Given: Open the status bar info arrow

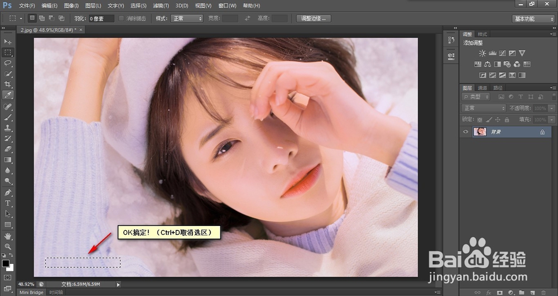Looking at the screenshot, I should point(118,284).
